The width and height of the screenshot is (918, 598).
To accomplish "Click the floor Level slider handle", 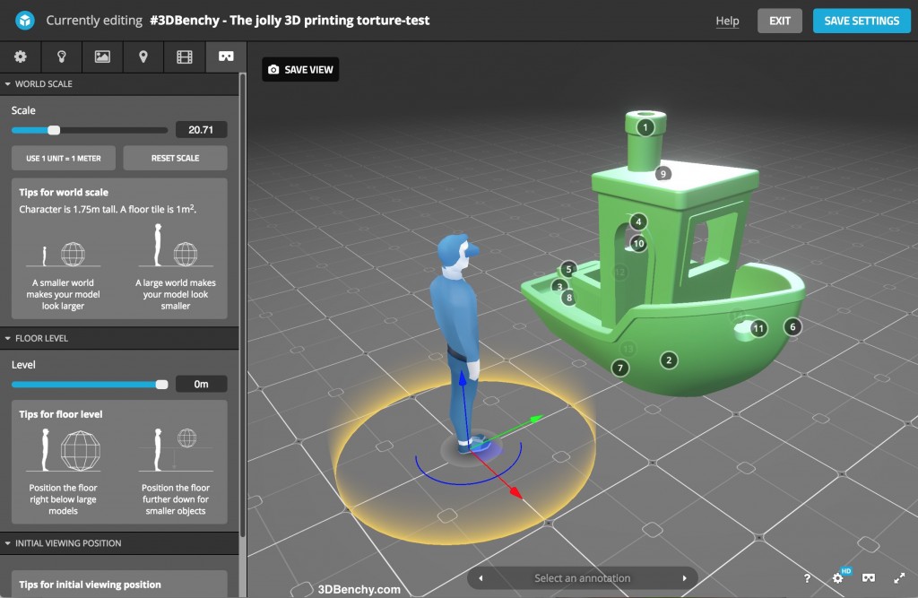I will (161, 385).
